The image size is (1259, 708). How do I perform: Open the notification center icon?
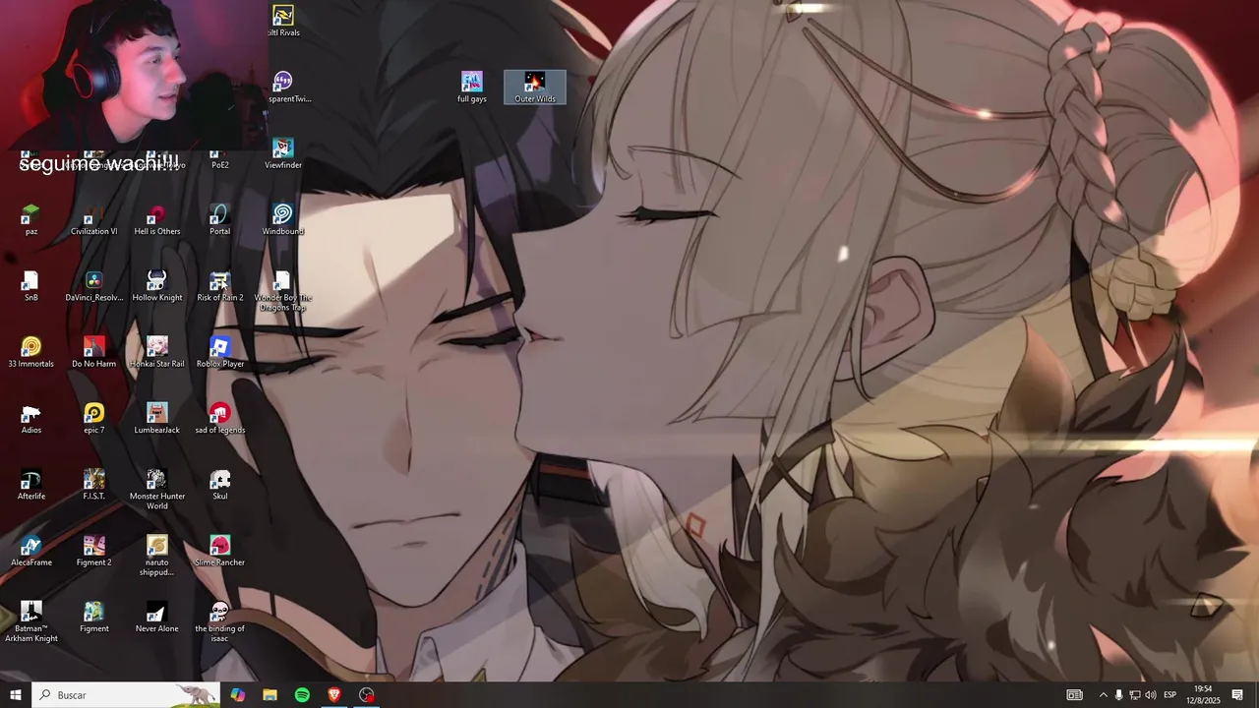pos(1237,695)
